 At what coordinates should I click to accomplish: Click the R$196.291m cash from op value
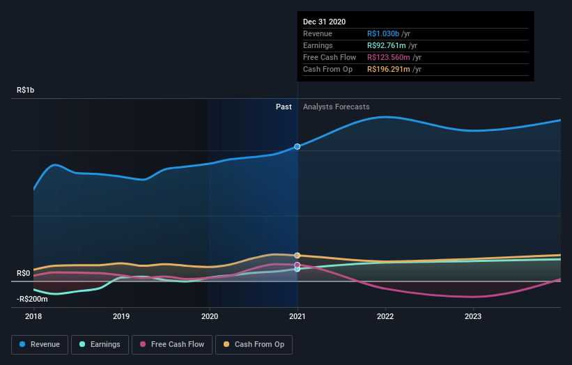389,69
